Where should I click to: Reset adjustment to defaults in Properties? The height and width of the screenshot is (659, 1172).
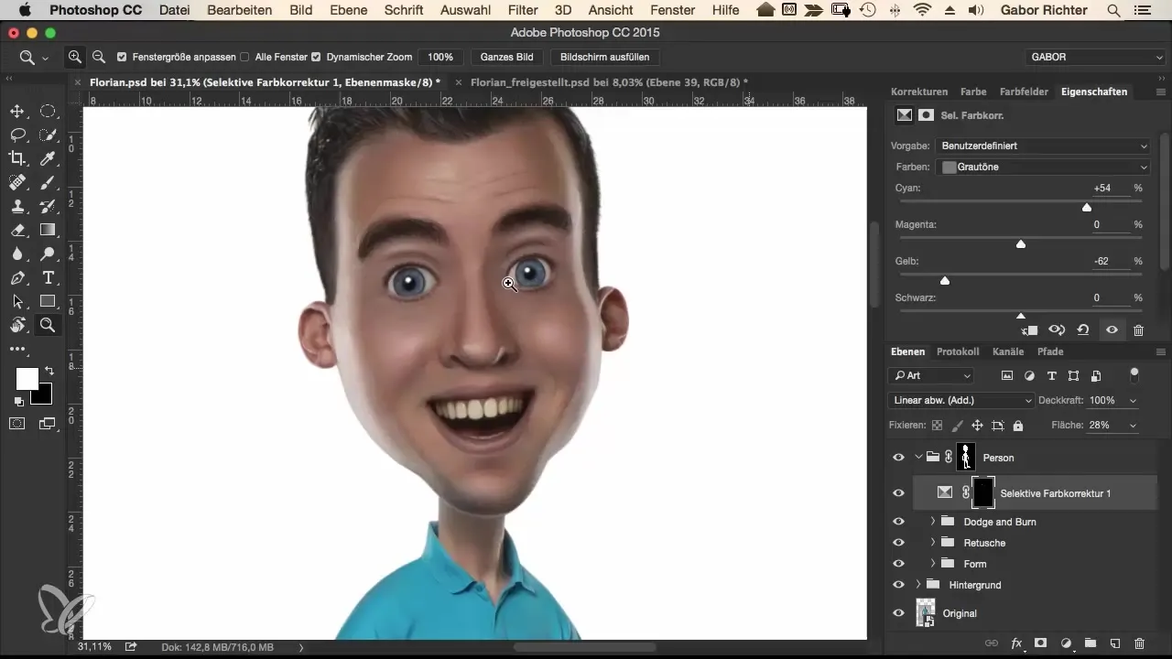click(x=1083, y=330)
